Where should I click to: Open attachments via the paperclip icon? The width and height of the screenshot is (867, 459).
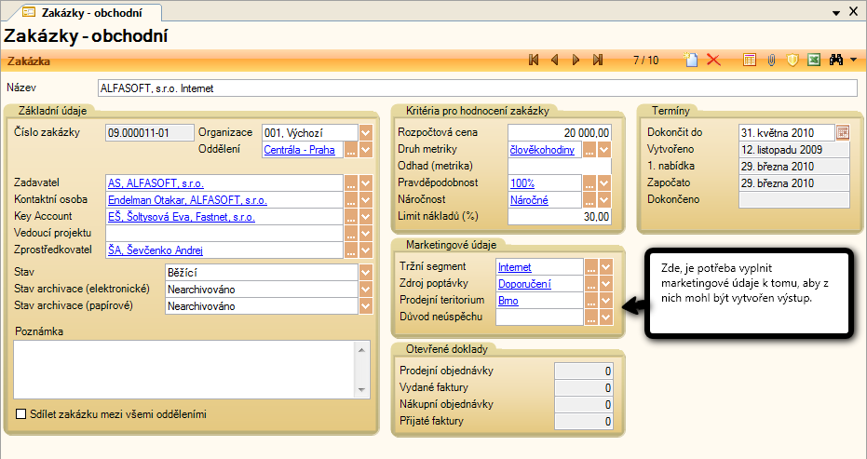(771, 61)
